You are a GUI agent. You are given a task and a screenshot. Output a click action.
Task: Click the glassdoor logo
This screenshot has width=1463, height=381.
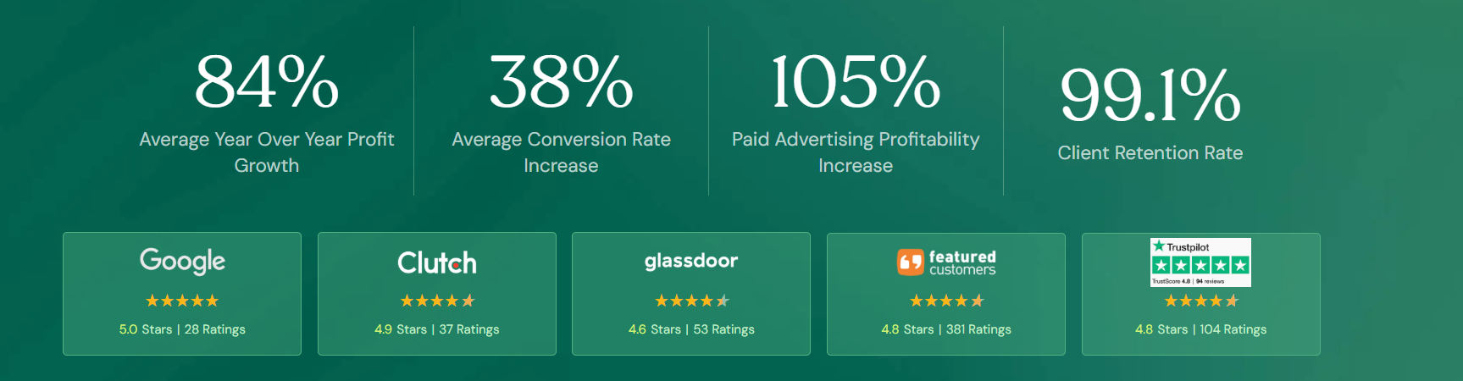pos(691,261)
